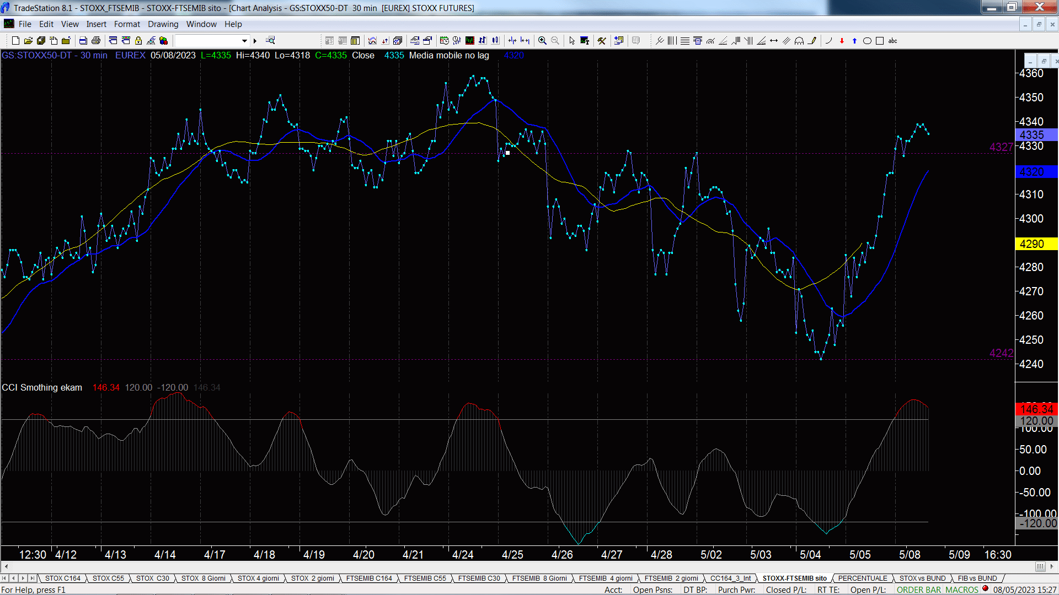Click the padlock lock icon

pos(138,41)
